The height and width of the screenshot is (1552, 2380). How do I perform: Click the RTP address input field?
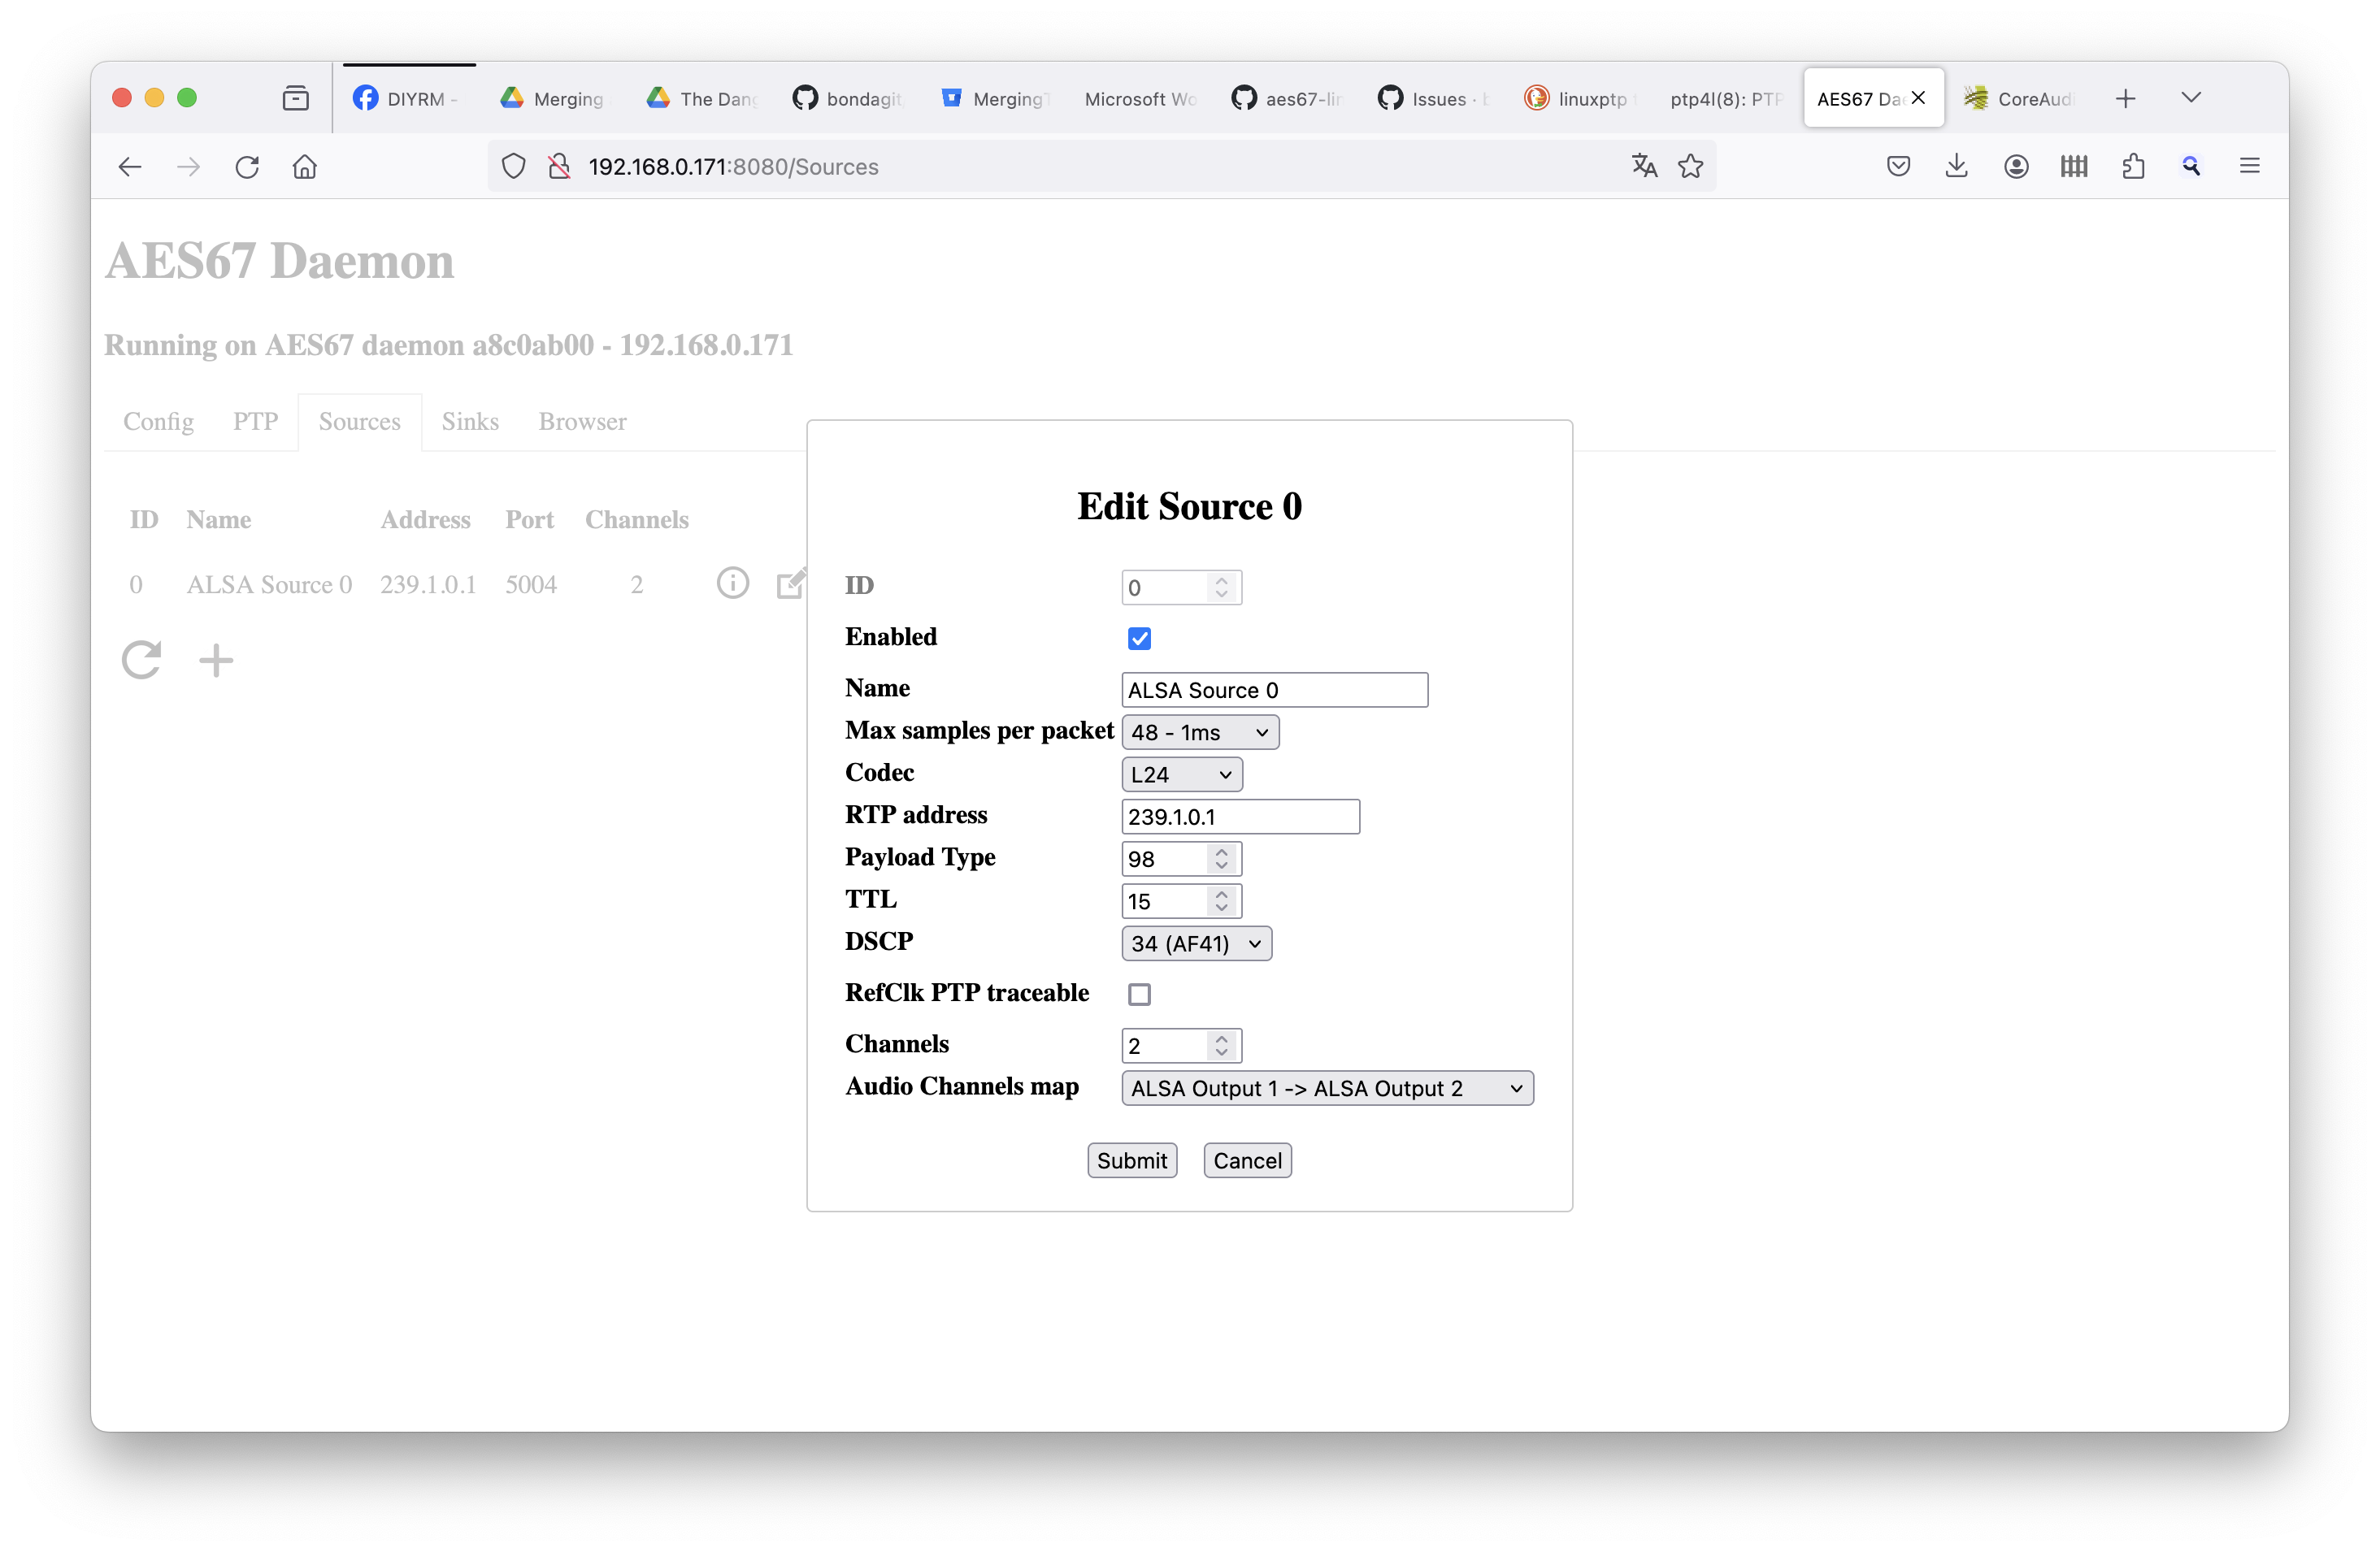pos(1240,817)
